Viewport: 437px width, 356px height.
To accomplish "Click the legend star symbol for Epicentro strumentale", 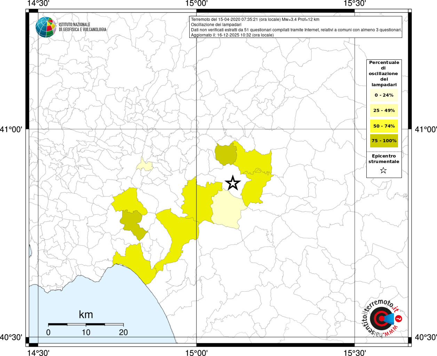I will [x=383, y=170].
